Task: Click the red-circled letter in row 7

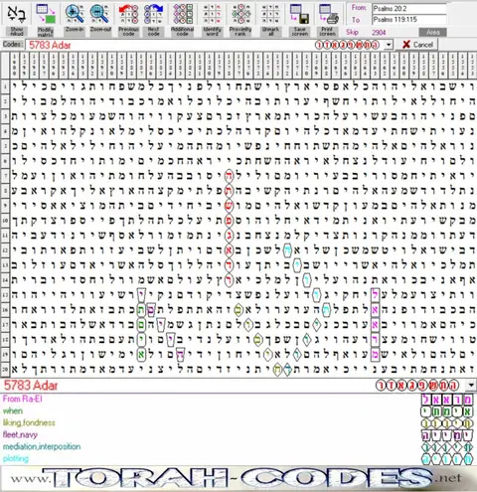Action: (229, 176)
